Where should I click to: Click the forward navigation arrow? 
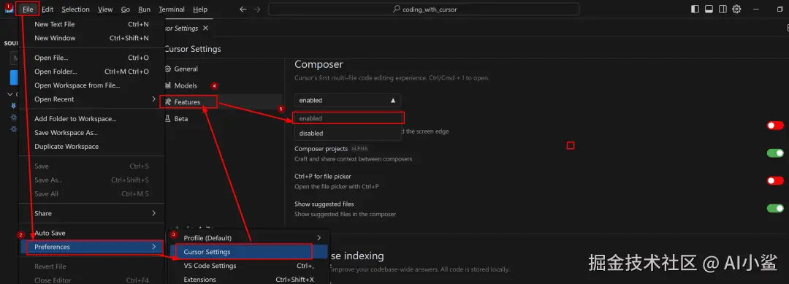257,9
